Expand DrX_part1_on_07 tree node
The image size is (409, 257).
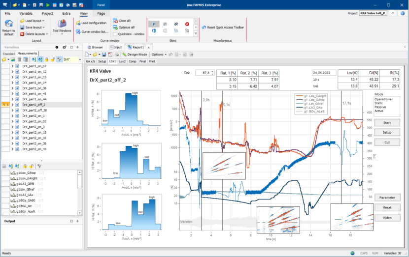coord(12,66)
